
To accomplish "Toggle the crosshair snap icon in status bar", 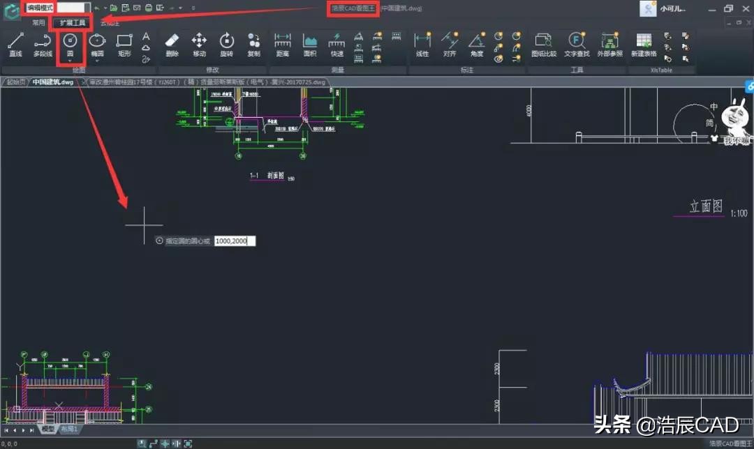I will (165, 443).
